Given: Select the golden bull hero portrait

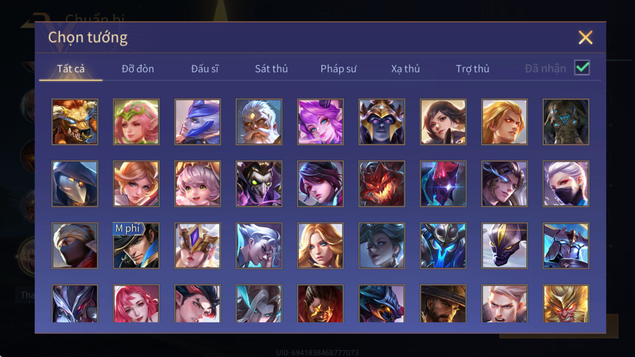Looking at the screenshot, I should click(x=75, y=122).
